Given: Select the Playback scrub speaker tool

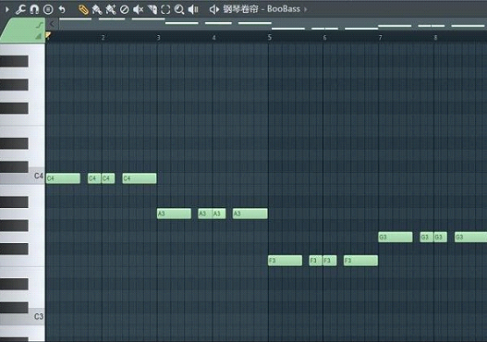Looking at the screenshot, I should tap(193, 9).
